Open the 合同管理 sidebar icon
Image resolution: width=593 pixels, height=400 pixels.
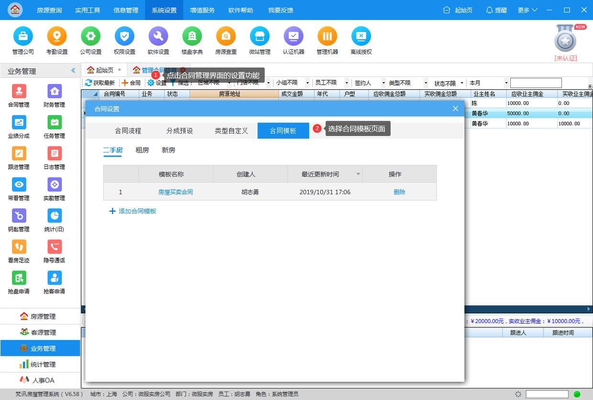18,95
